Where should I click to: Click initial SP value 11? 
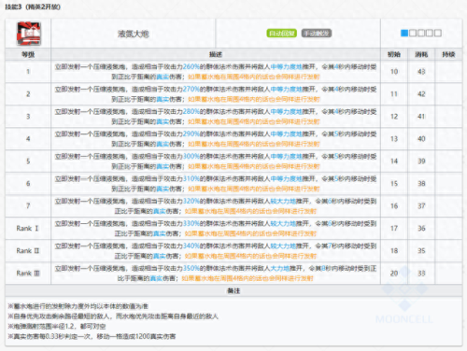point(394,94)
